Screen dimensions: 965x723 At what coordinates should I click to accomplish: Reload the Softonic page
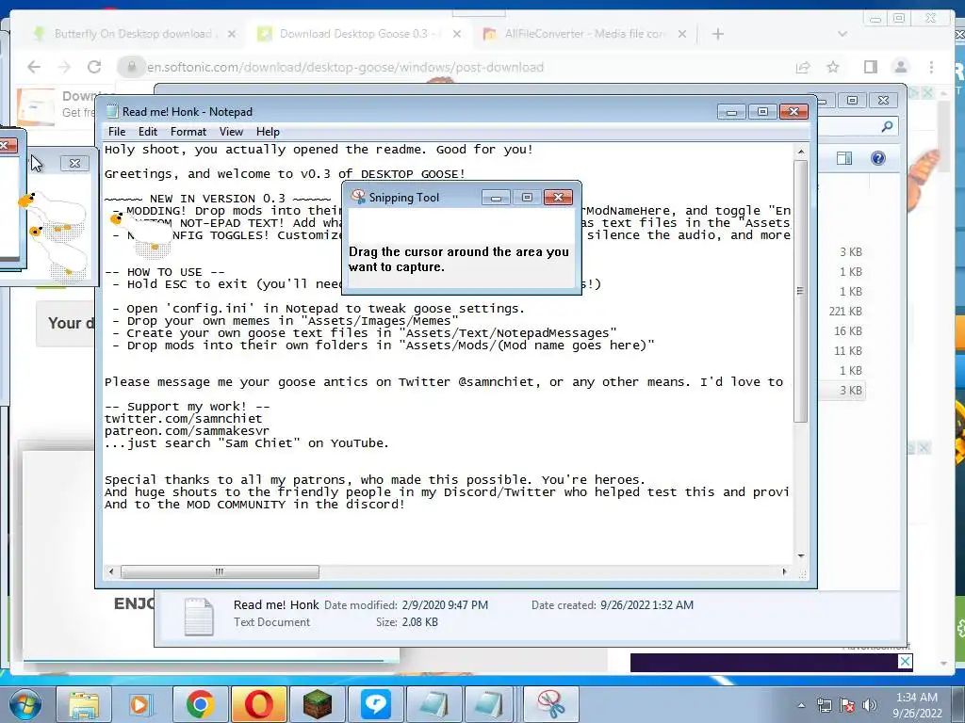[94, 67]
